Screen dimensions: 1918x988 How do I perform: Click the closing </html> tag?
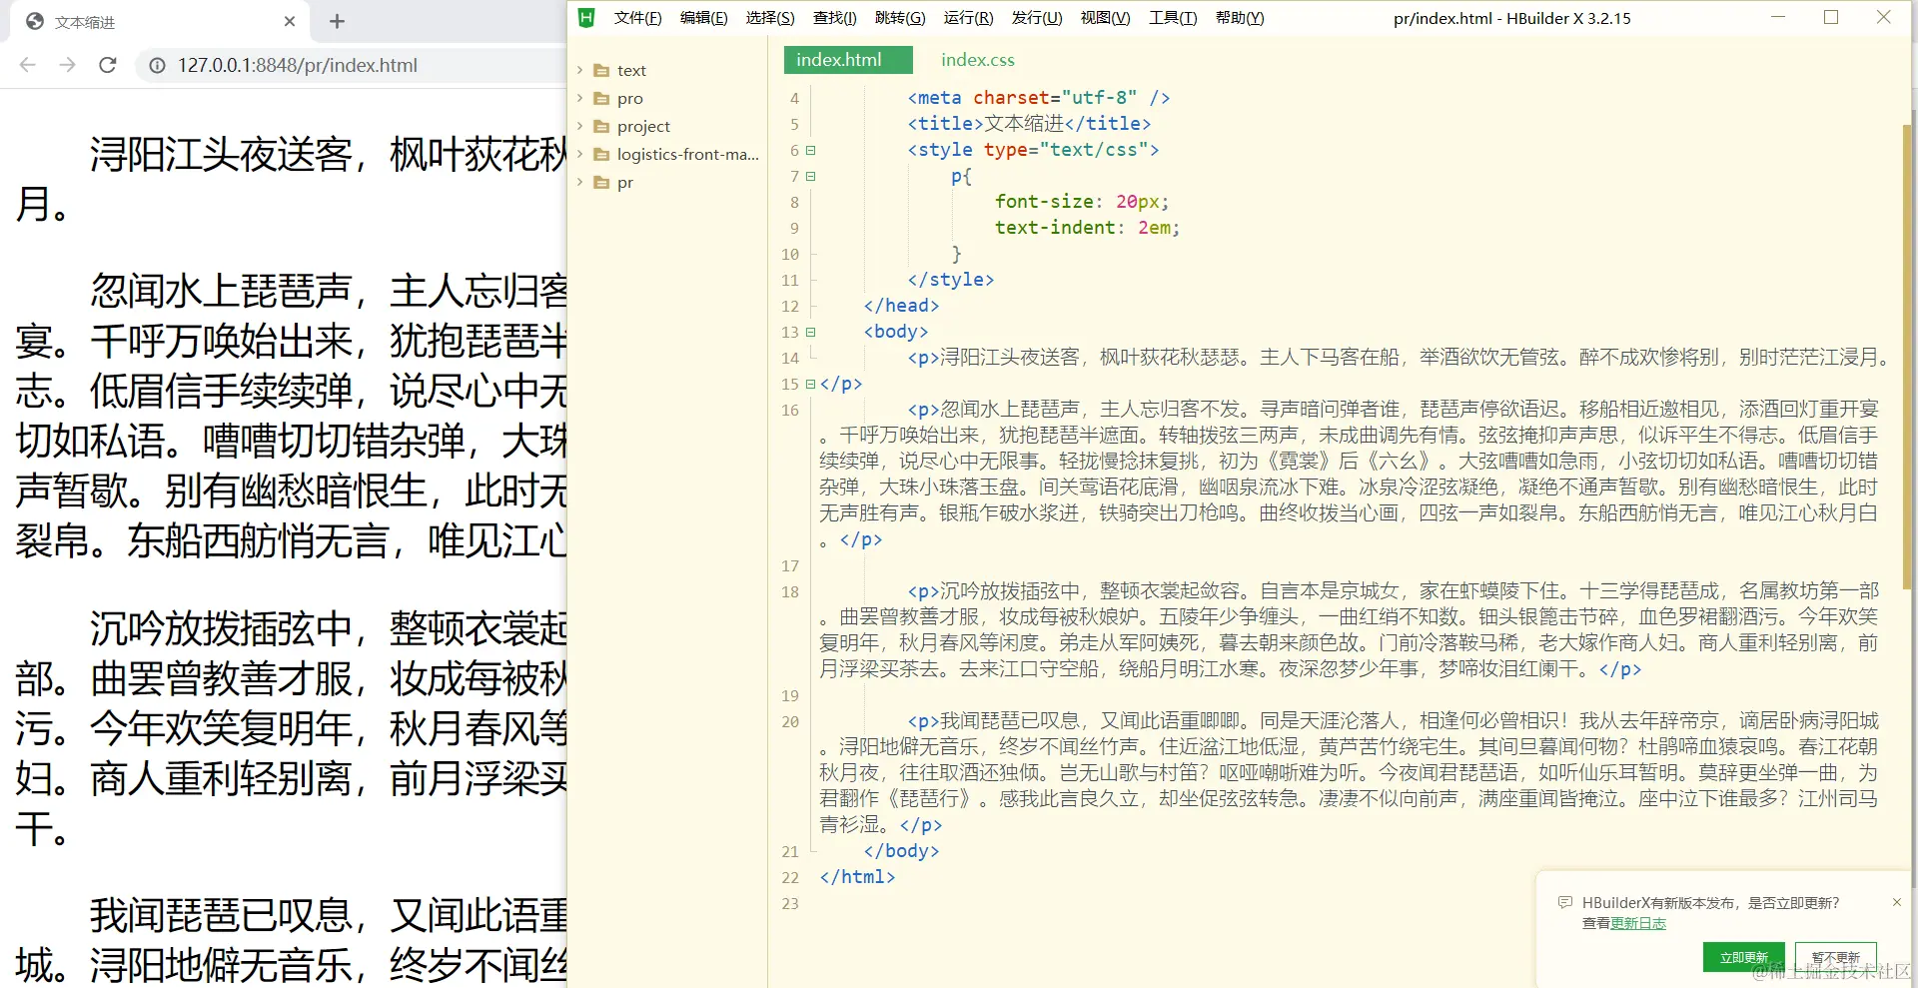pos(857,877)
